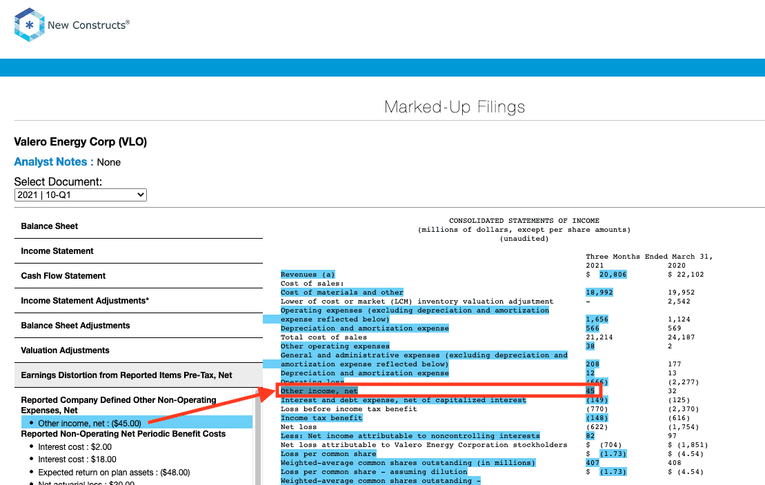
Task: Select 'Interest cost : $2.00' list item
Action: pyautogui.click(x=74, y=447)
